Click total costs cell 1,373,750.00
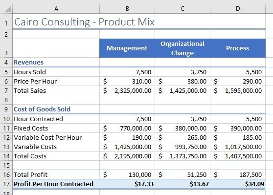 point(182,156)
